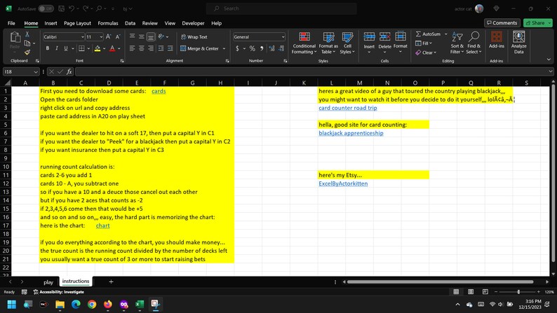Decrease indent
Image resolution: width=557 pixels, height=313 pixels.
point(161,48)
